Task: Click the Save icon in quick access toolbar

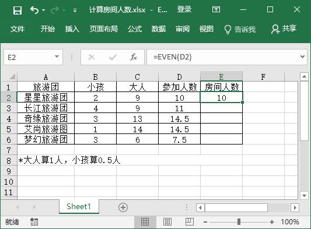Action: click(18, 10)
